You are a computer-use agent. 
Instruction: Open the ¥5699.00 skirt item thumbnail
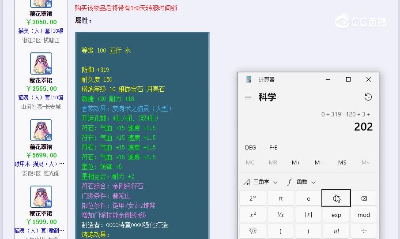(x=41, y=130)
